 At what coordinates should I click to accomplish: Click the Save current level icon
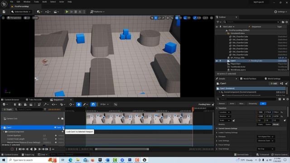coord(4,12)
